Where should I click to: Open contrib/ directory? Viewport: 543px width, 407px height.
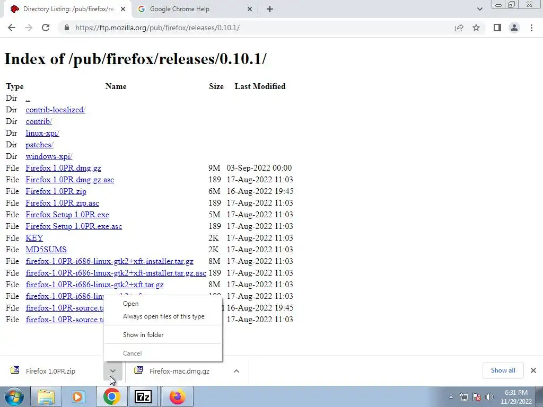pos(39,121)
